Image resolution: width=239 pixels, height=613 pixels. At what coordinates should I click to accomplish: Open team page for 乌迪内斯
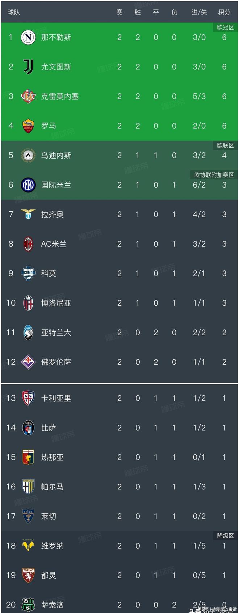coord(56,155)
